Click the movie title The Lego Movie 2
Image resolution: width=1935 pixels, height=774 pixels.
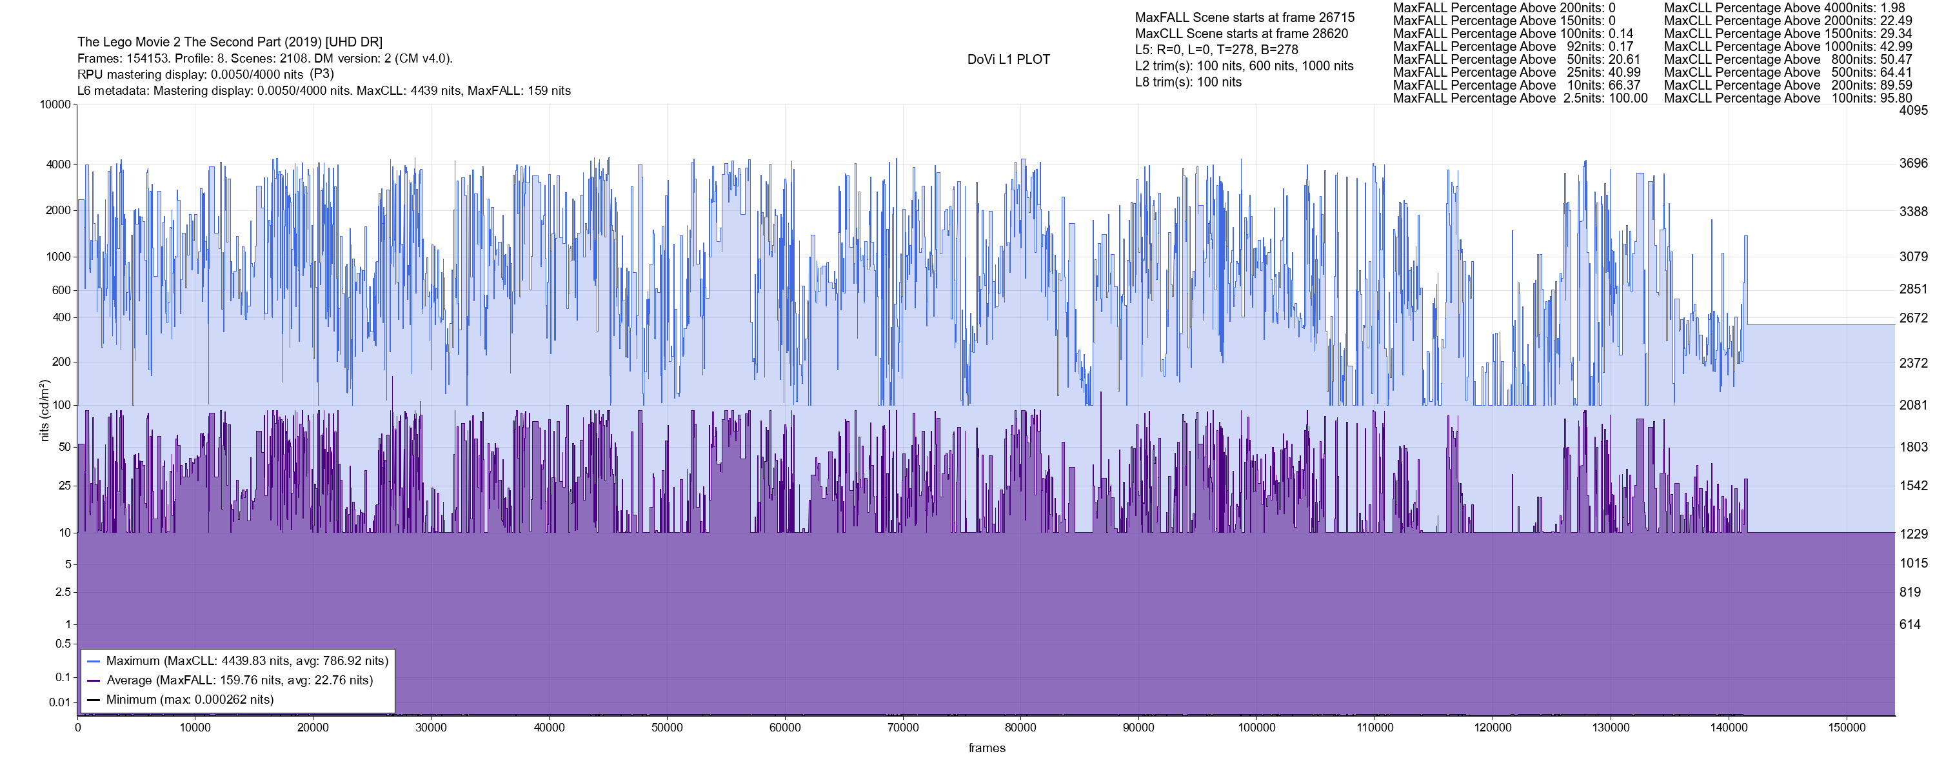point(229,42)
